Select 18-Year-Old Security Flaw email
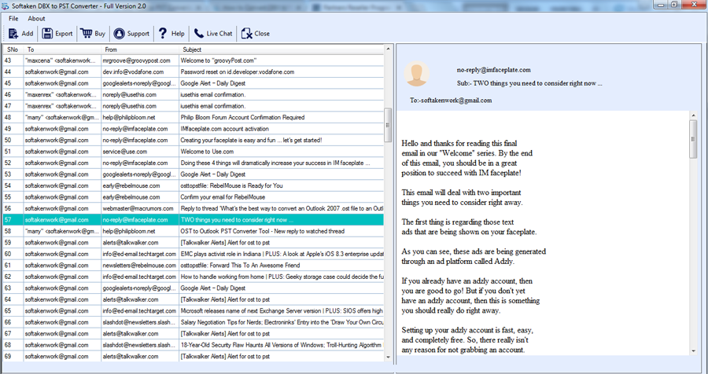The height and width of the screenshot is (374, 708). pos(194,345)
